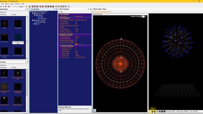Pin the Effect Properties panel
Image resolution: width=203 pixels, height=114 pixels.
pos(88,9)
